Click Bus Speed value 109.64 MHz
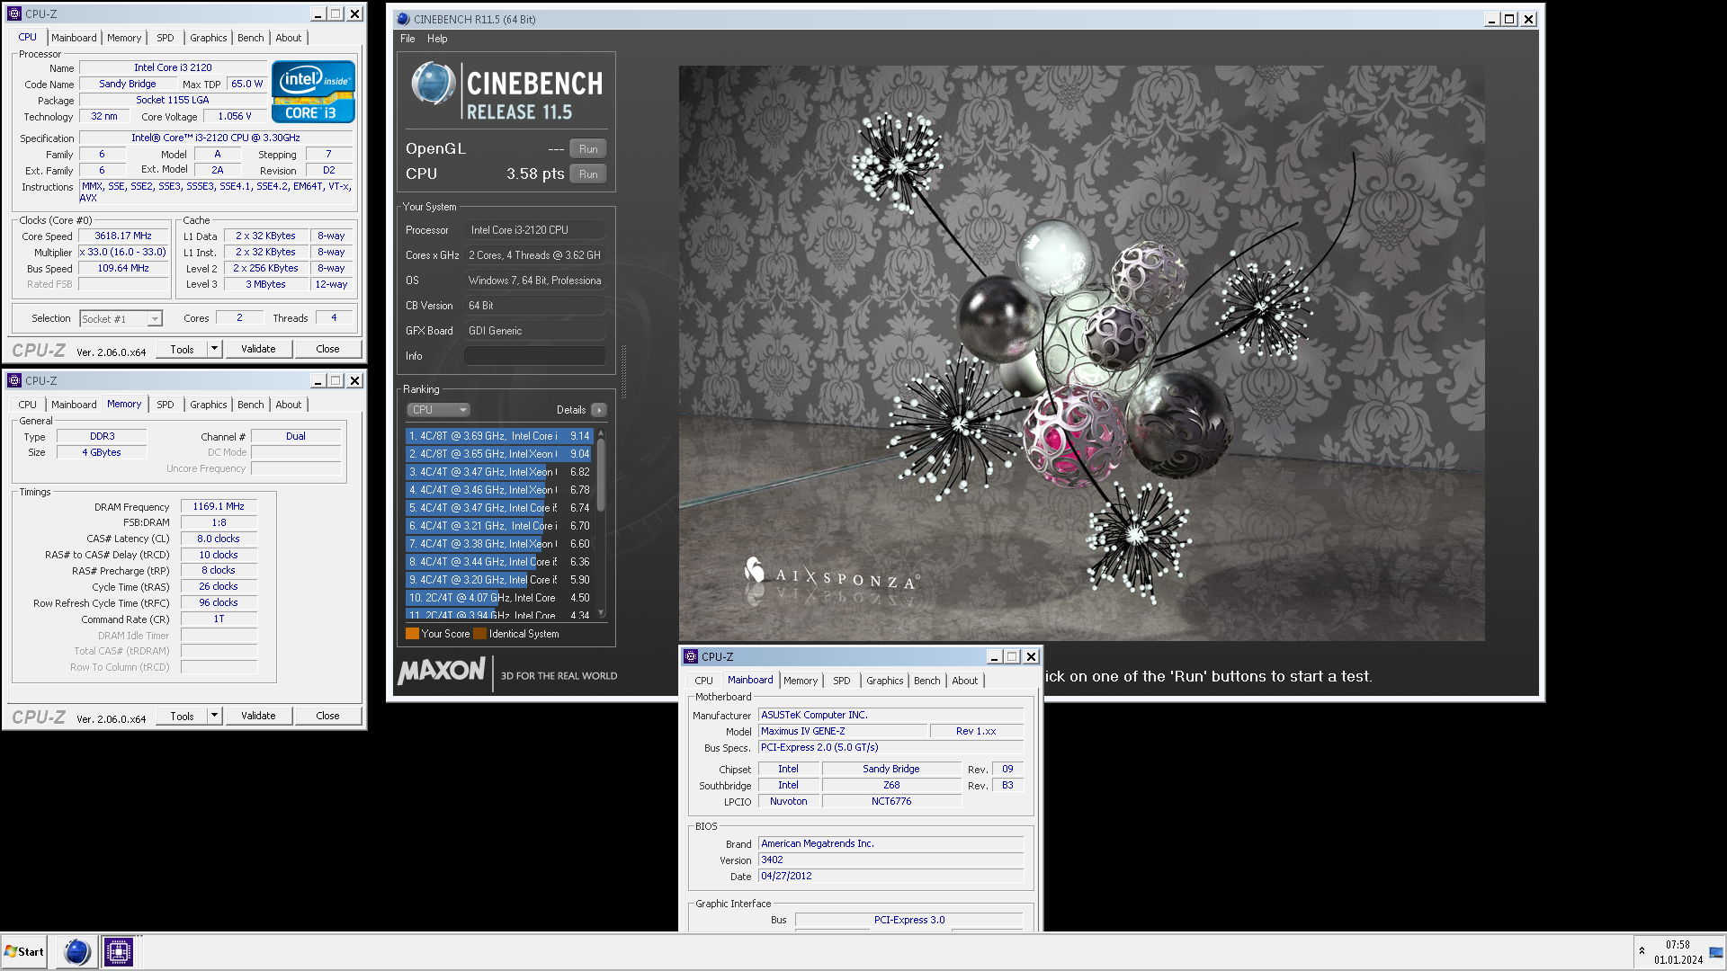The width and height of the screenshot is (1727, 971). click(x=123, y=268)
